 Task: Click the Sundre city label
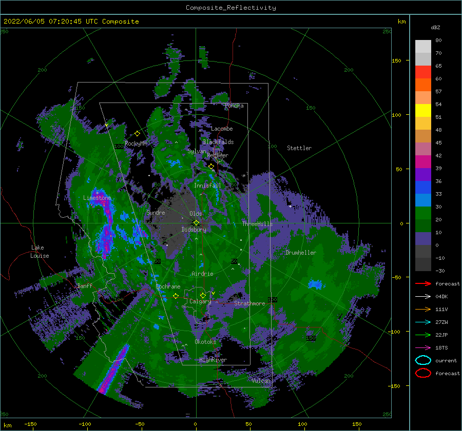(156, 212)
